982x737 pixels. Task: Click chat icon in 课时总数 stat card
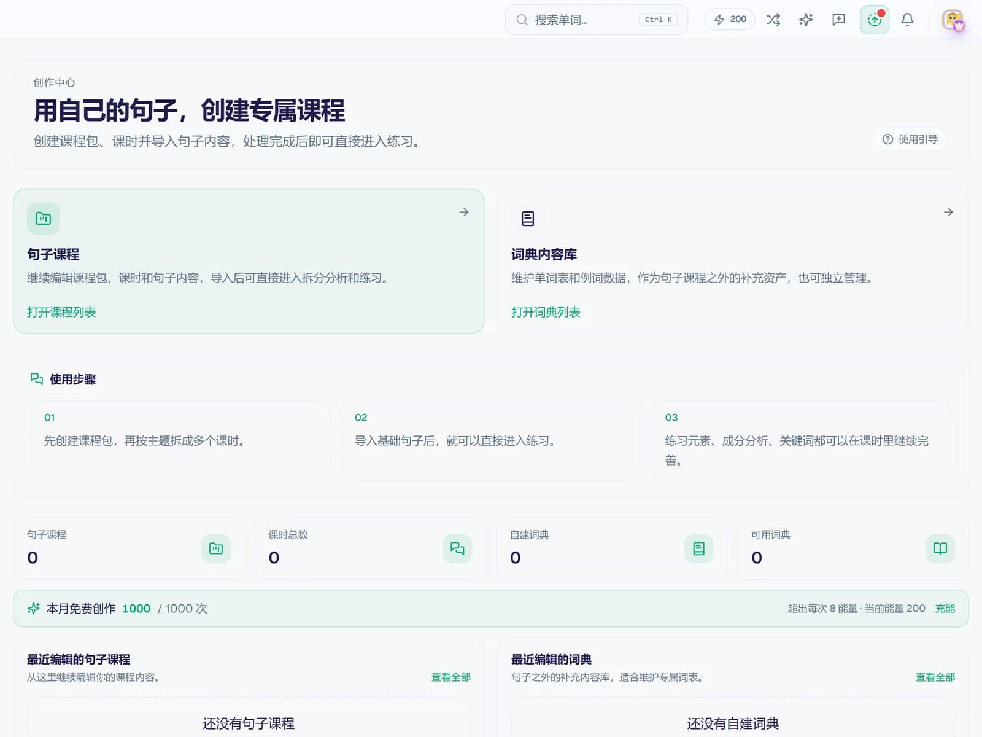click(x=457, y=548)
